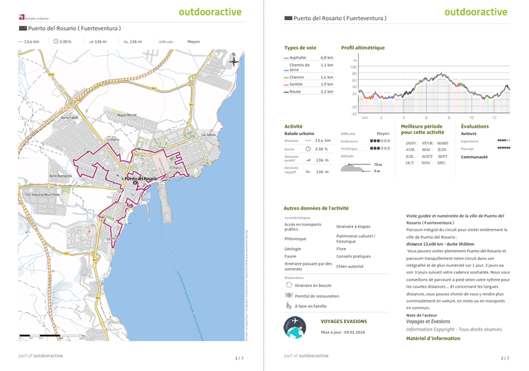Viewport: 529px width, 371px height.
Task: Click the outdooractive logo on page 2
Action: (476, 12)
